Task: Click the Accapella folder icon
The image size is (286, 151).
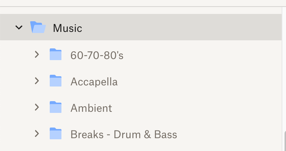Action: 56,81
